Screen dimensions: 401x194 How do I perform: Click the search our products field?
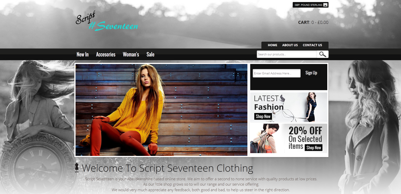tap(287, 54)
